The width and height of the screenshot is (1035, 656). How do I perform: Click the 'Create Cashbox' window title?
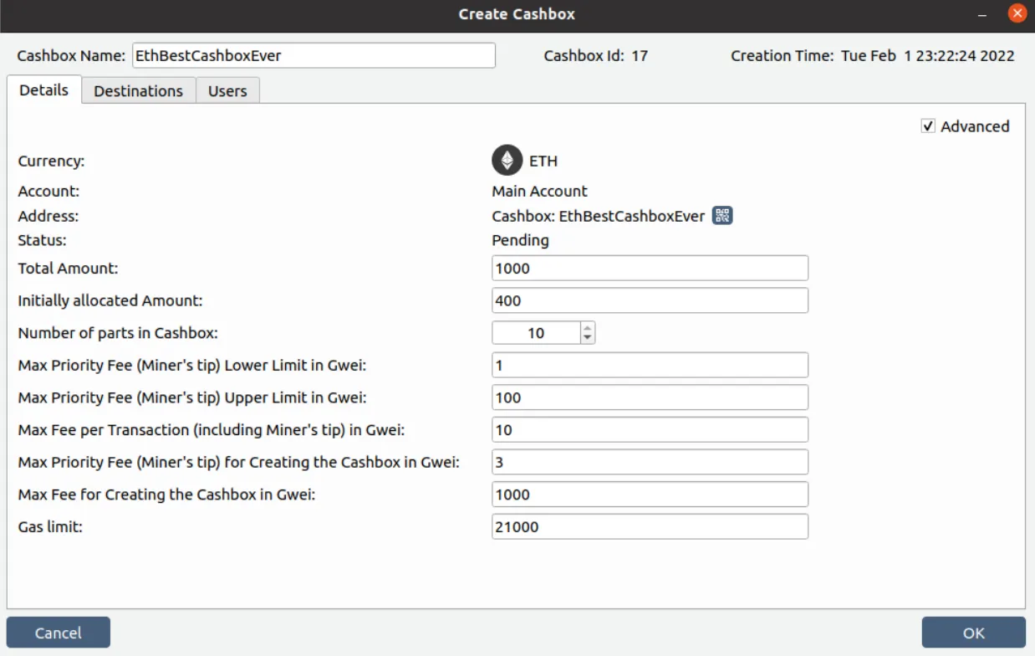click(517, 14)
